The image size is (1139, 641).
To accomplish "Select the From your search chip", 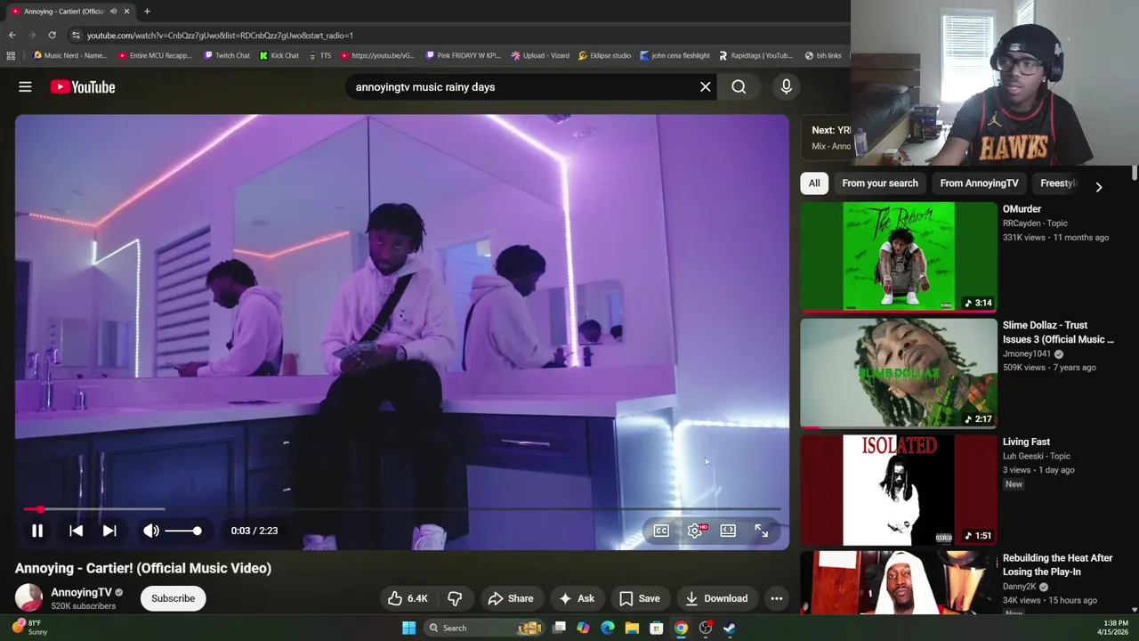I will tap(880, 183).
